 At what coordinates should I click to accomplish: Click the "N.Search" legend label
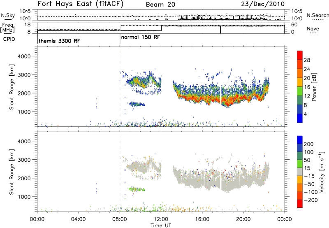[317, 15]
